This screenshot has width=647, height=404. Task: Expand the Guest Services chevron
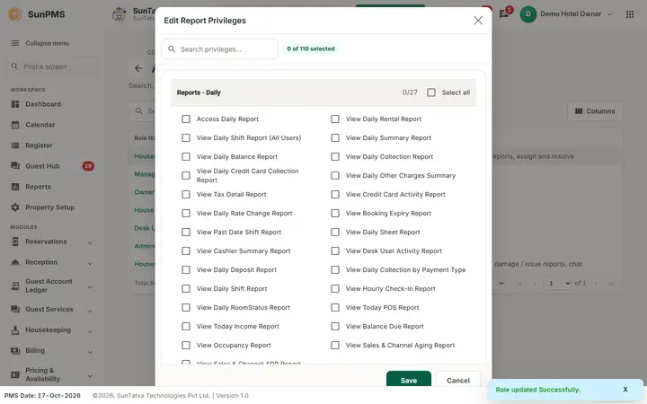[x=90, y=311]
